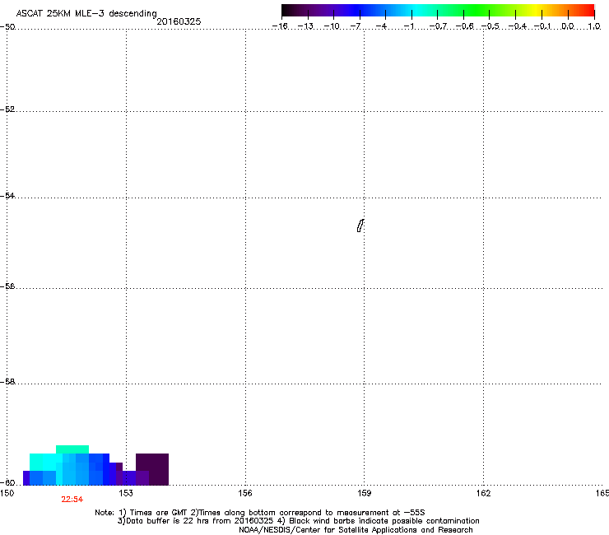This screenshot has height=535, width=609.
Task: Click the topmost turquoise data cell above the blue cells
Action: [x=72, y=449]
